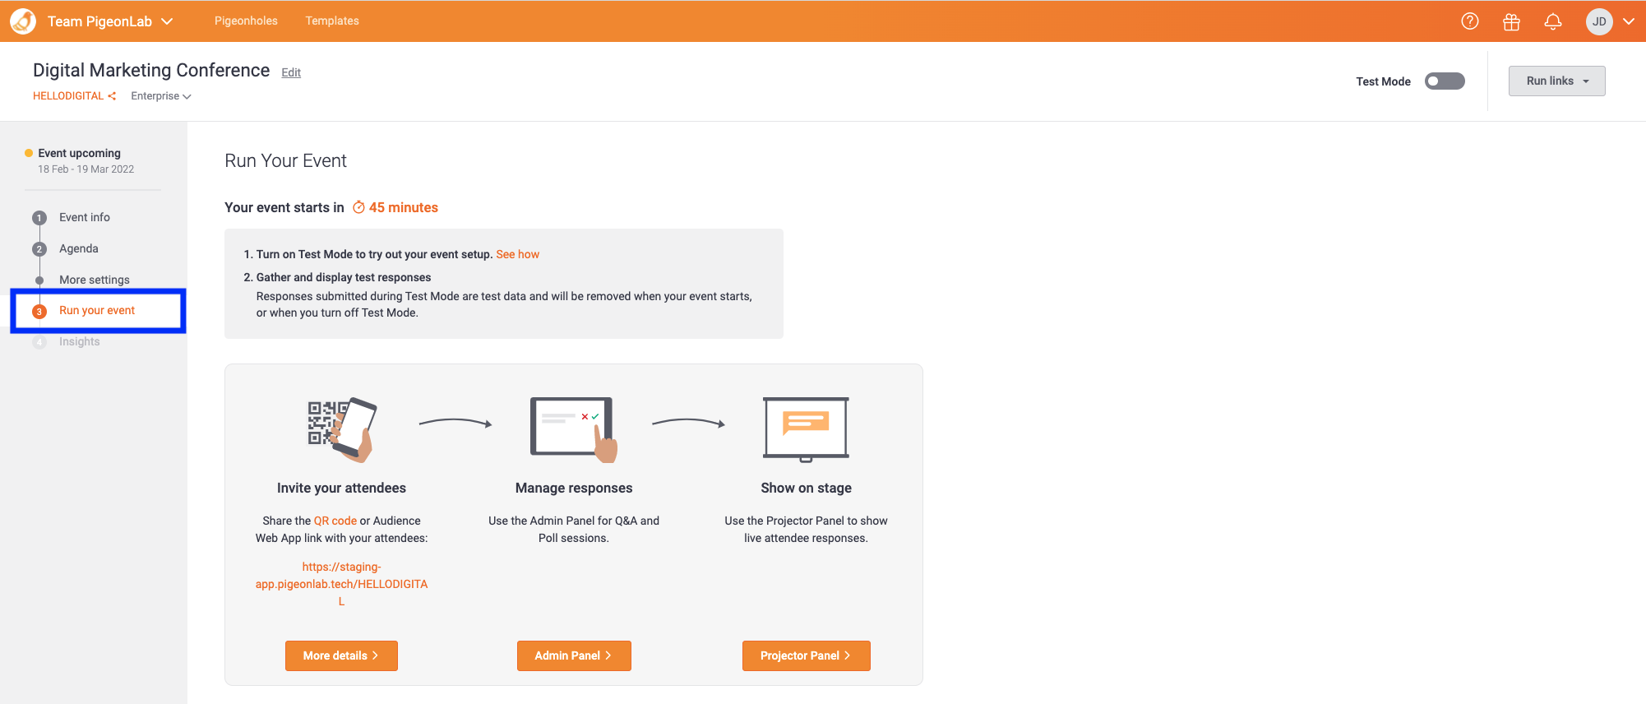The height and width of the screenshot is (704, 1646).
Task: Click the PigeonLab logo icon
Action: pos(23,21)
